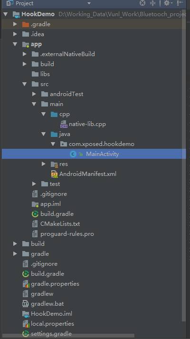Collapse the app module folder
This screenshot has height=339, width=190.
(15, 44)
